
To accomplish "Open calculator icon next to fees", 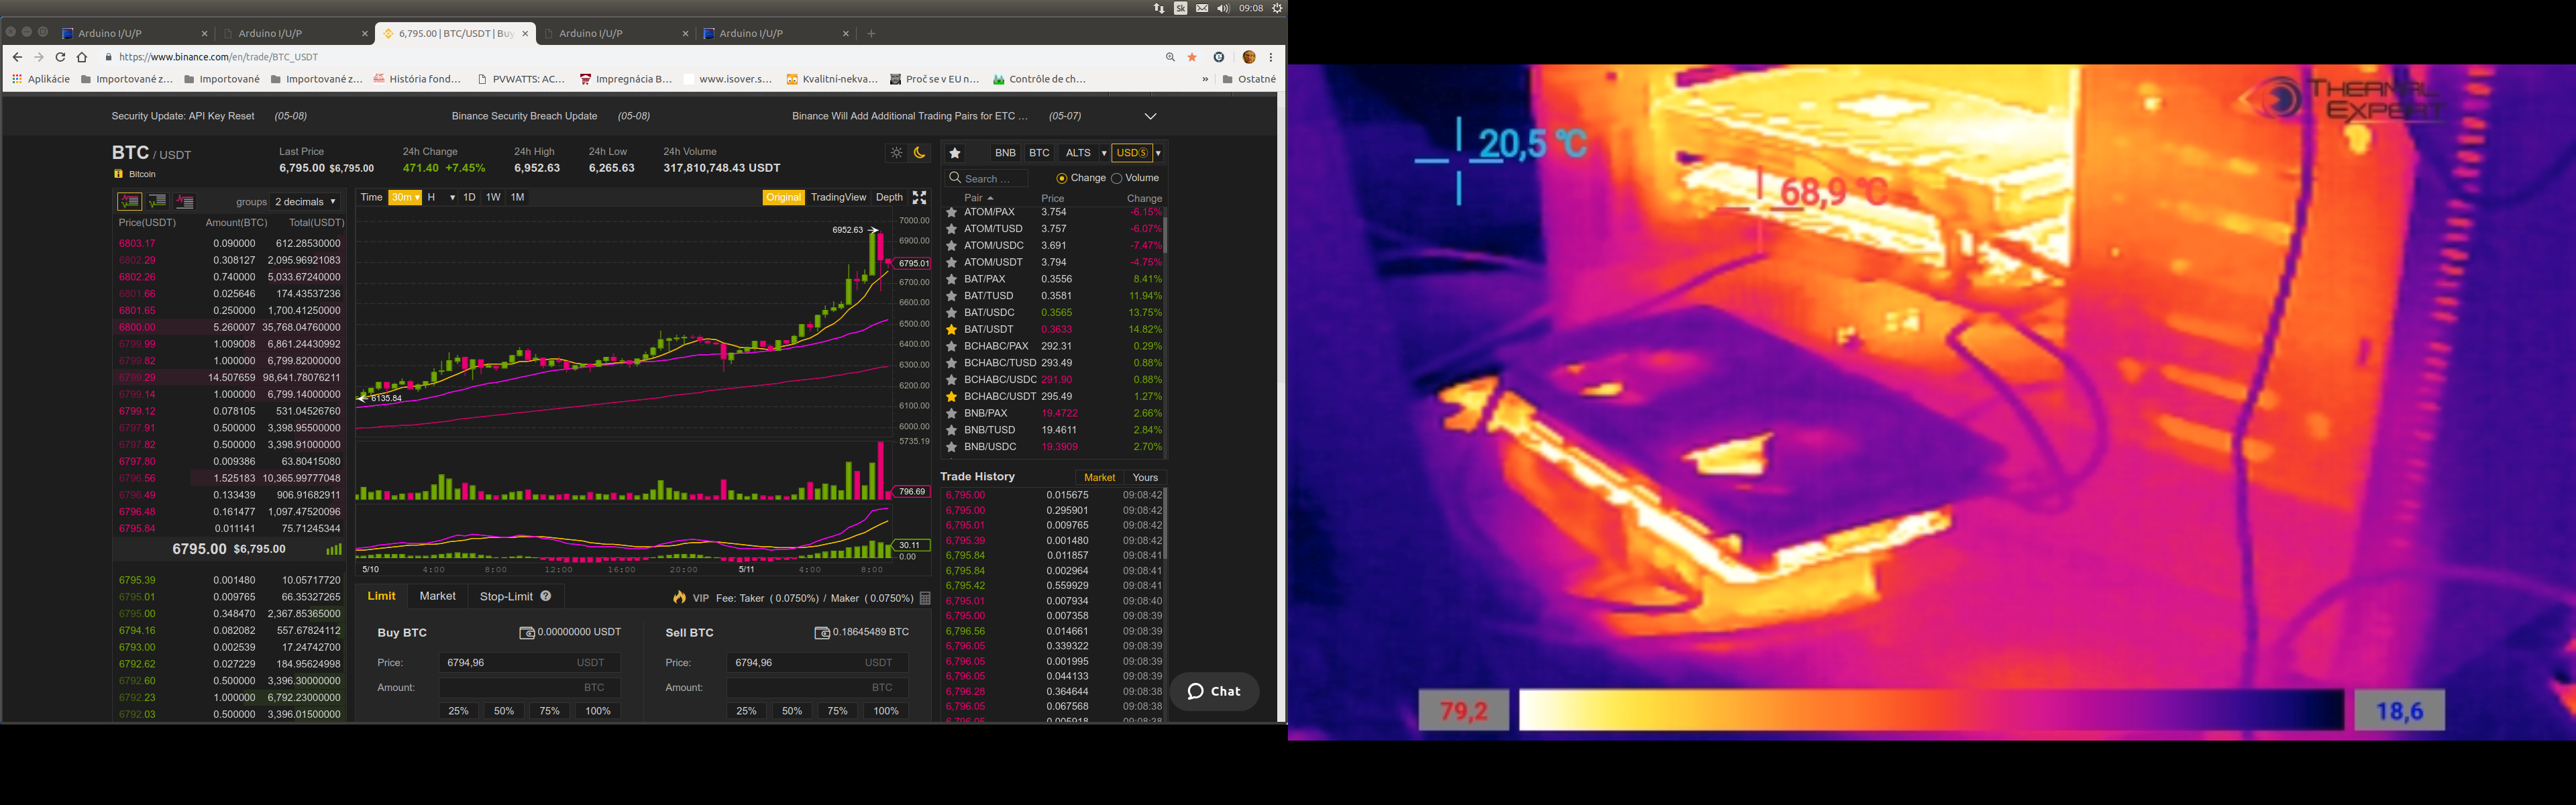I will (x=925, y=598).
